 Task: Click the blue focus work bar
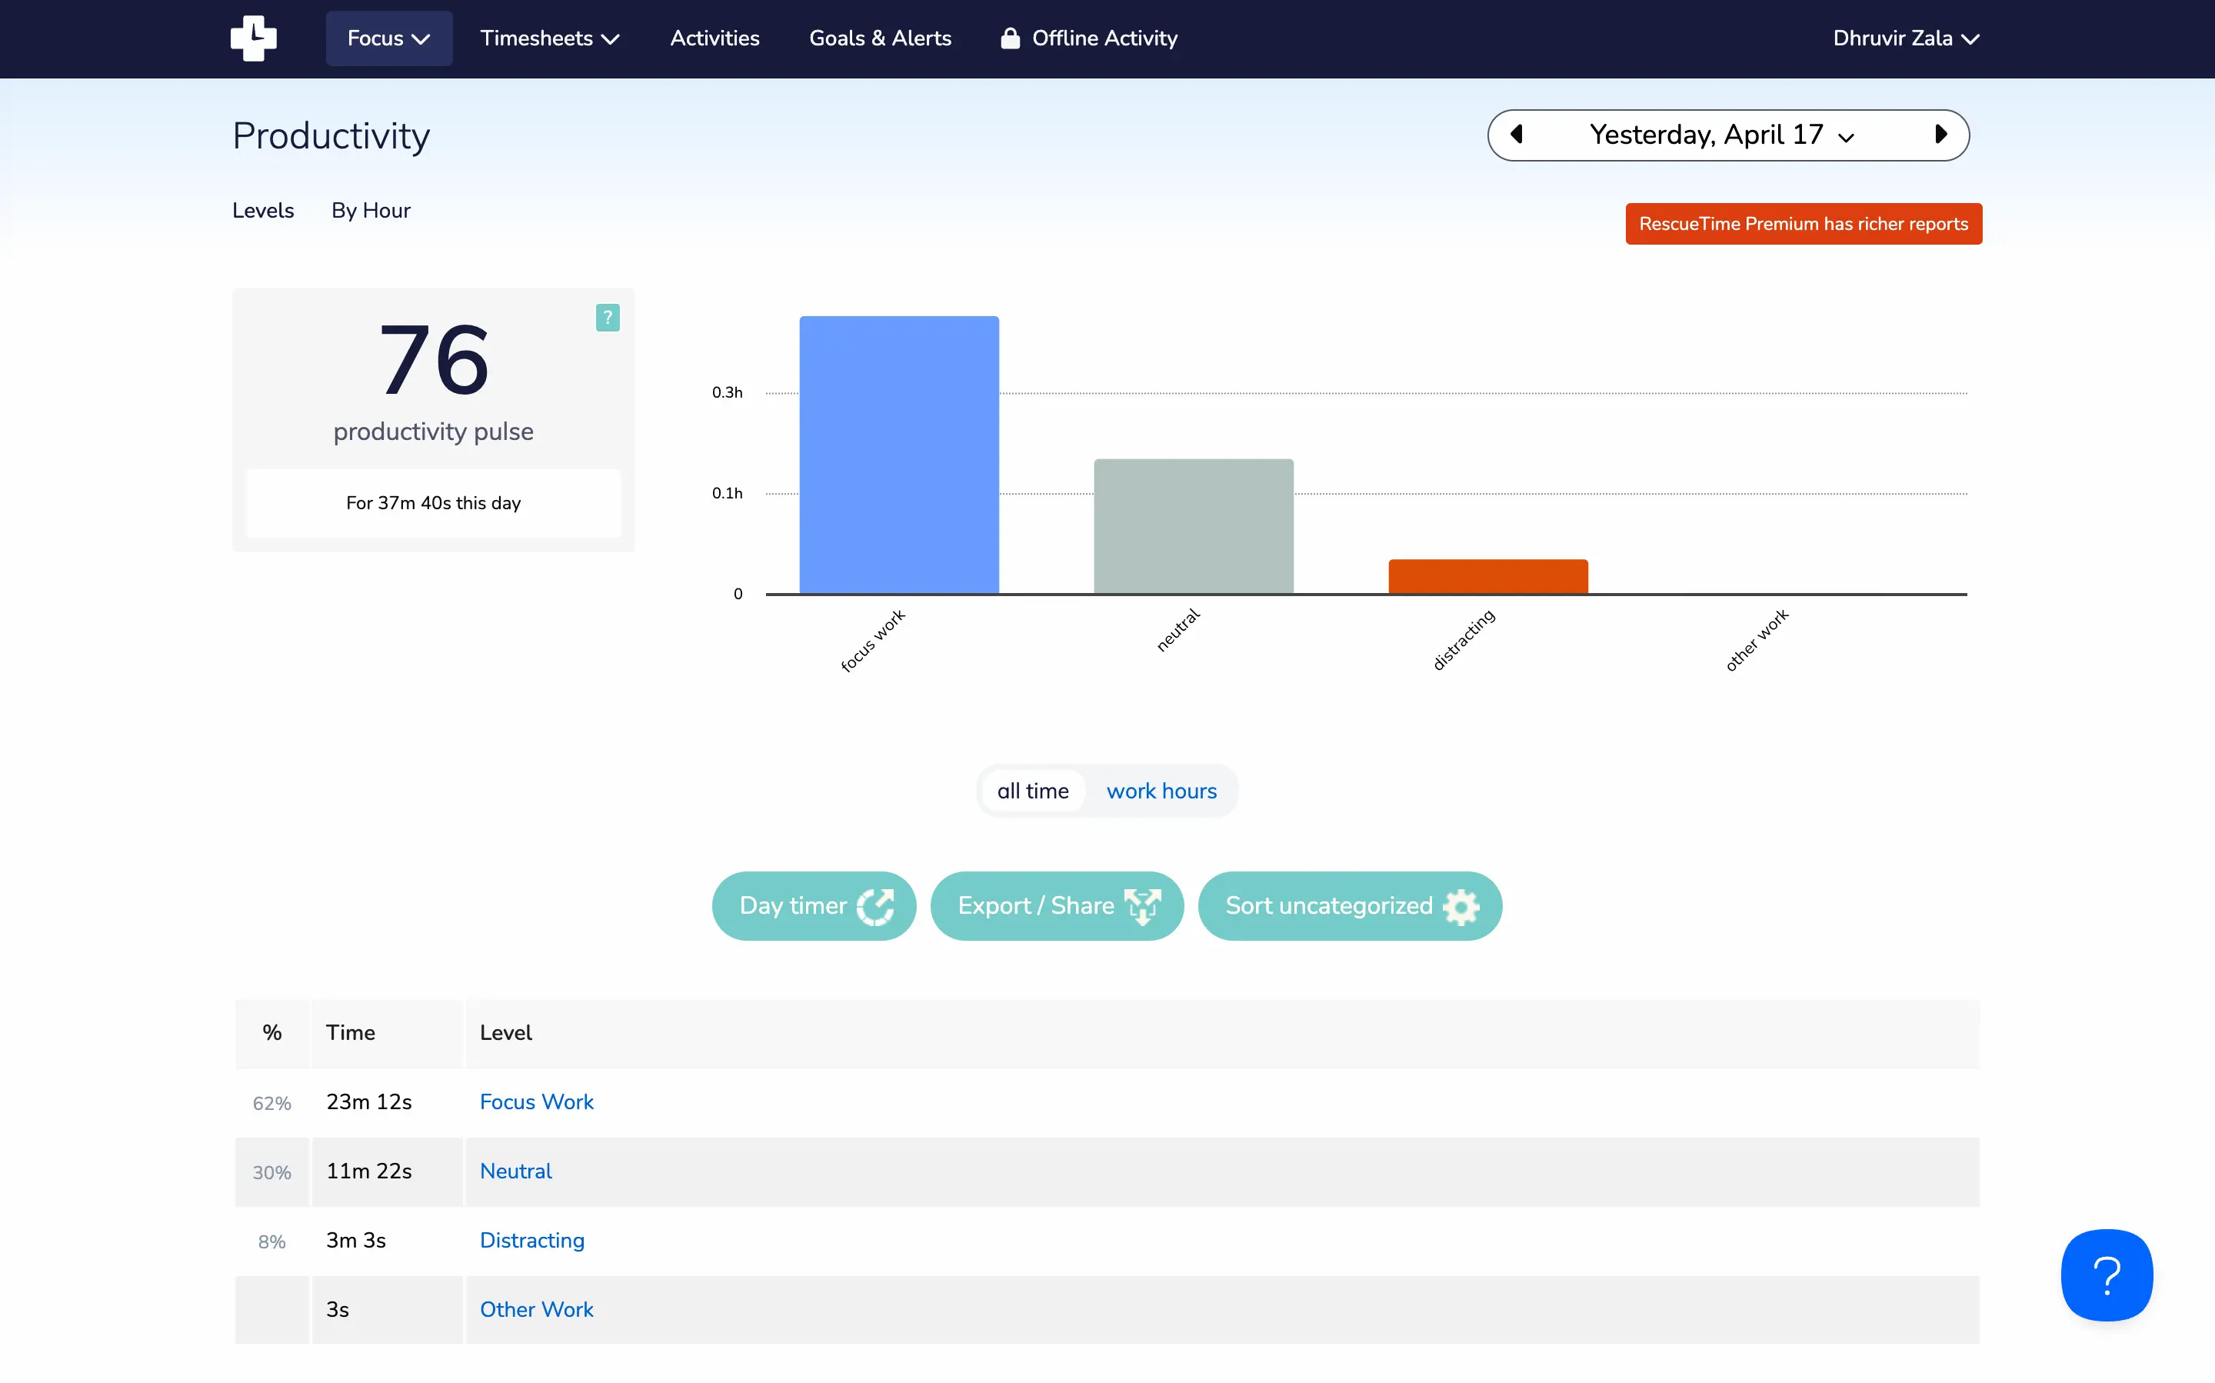pyautogui.click(x=899, y=455)
